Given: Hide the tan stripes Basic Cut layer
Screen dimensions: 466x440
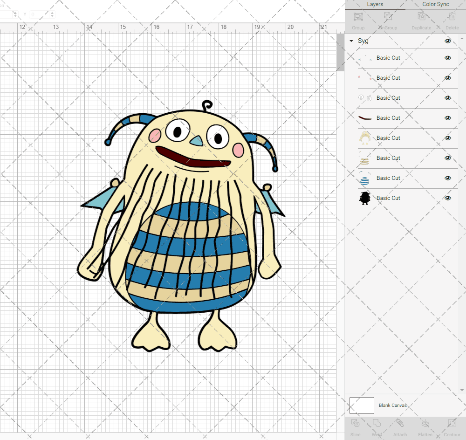Looking at the screenshot, I should point(448,158).
